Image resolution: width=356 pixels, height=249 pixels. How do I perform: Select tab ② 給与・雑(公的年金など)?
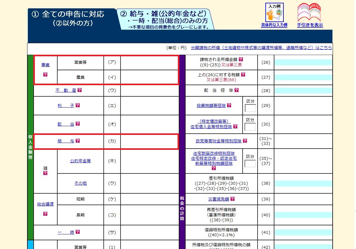point(165,19)
